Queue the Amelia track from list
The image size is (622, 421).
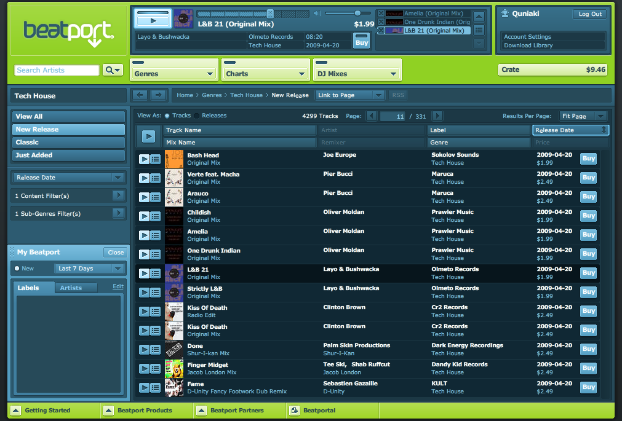155,235
